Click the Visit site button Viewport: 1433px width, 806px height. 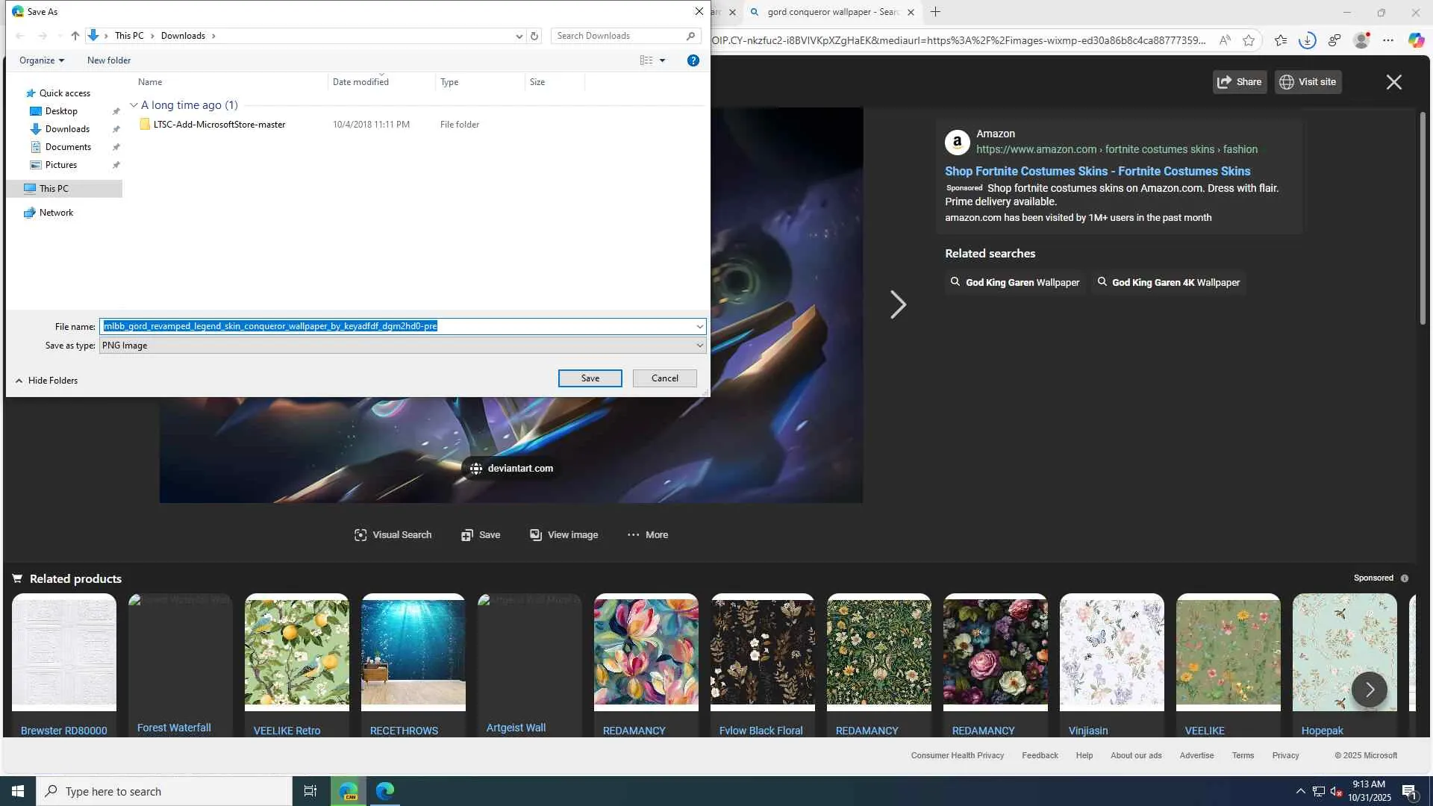click(1308, 82)
